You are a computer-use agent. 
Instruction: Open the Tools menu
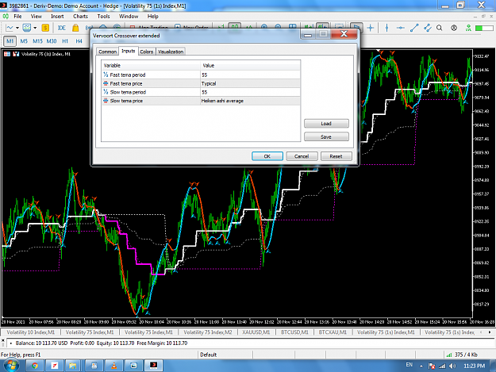103,17
